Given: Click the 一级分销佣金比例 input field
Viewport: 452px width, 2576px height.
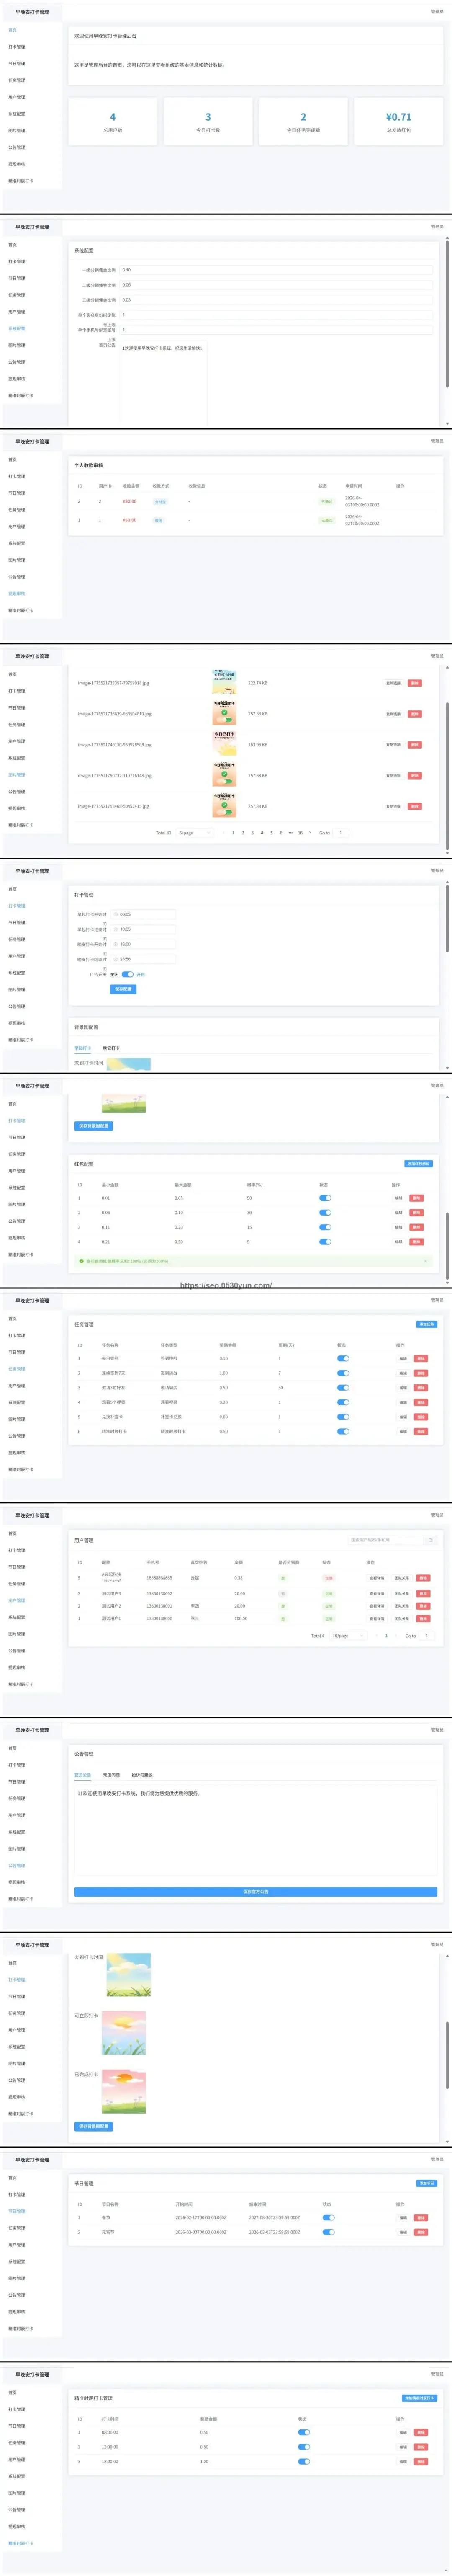Looking at the screenshot, I should (276, 270).
